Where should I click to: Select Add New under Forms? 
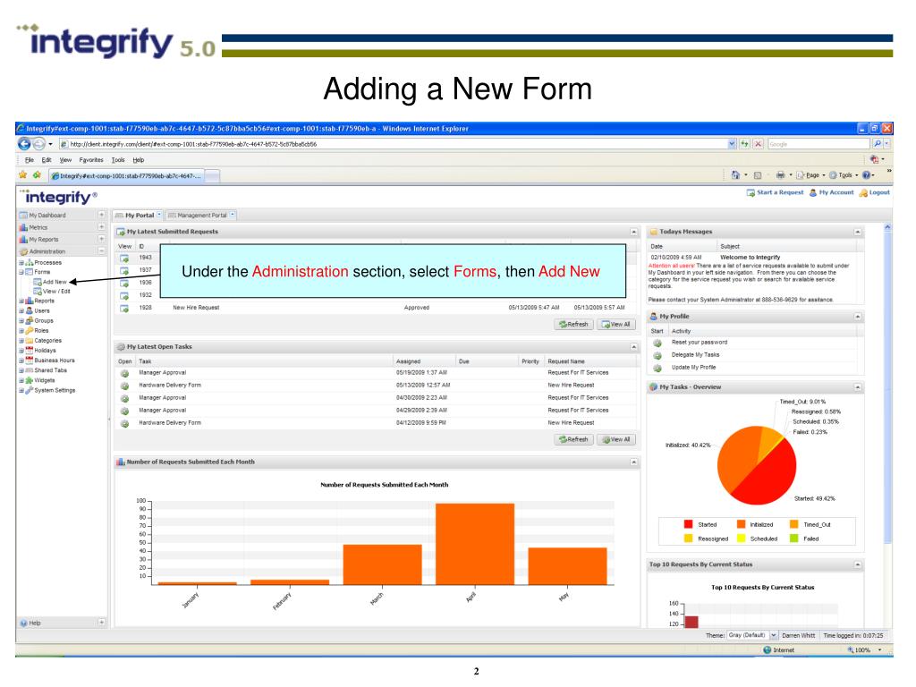(x=54, y=282)
